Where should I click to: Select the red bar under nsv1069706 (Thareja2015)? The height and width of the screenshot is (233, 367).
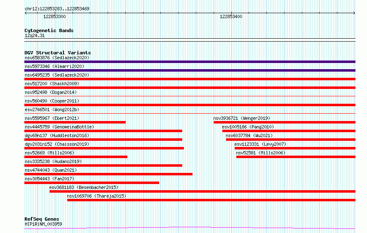(x=212, y=200)
